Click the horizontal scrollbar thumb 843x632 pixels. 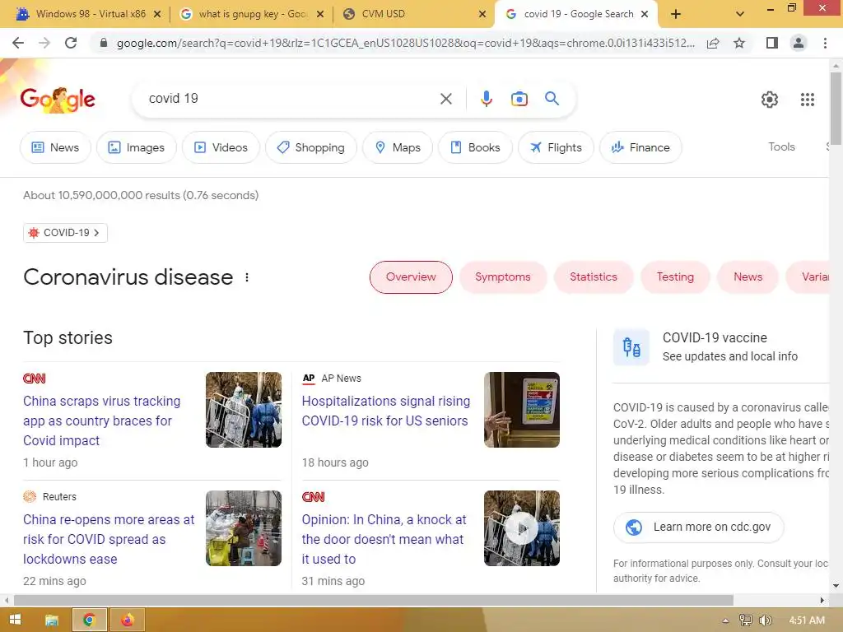[x=373, y=600]
